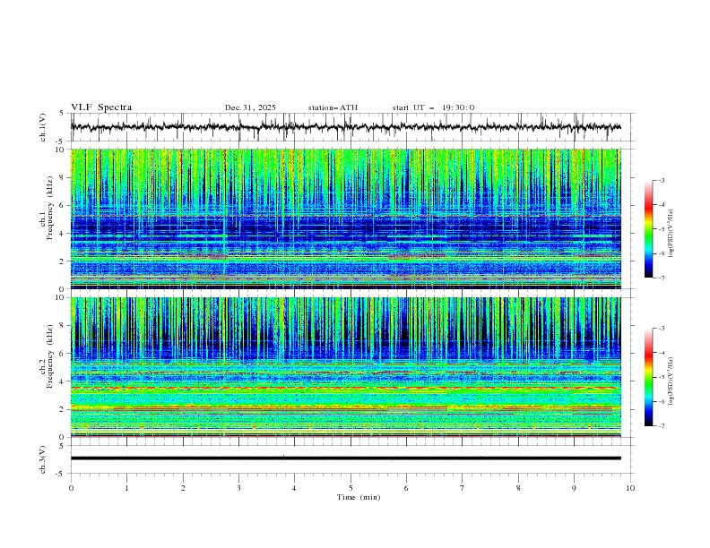
Task: Click the ch.1(V) waveform axis label
Action: (43, 127)
